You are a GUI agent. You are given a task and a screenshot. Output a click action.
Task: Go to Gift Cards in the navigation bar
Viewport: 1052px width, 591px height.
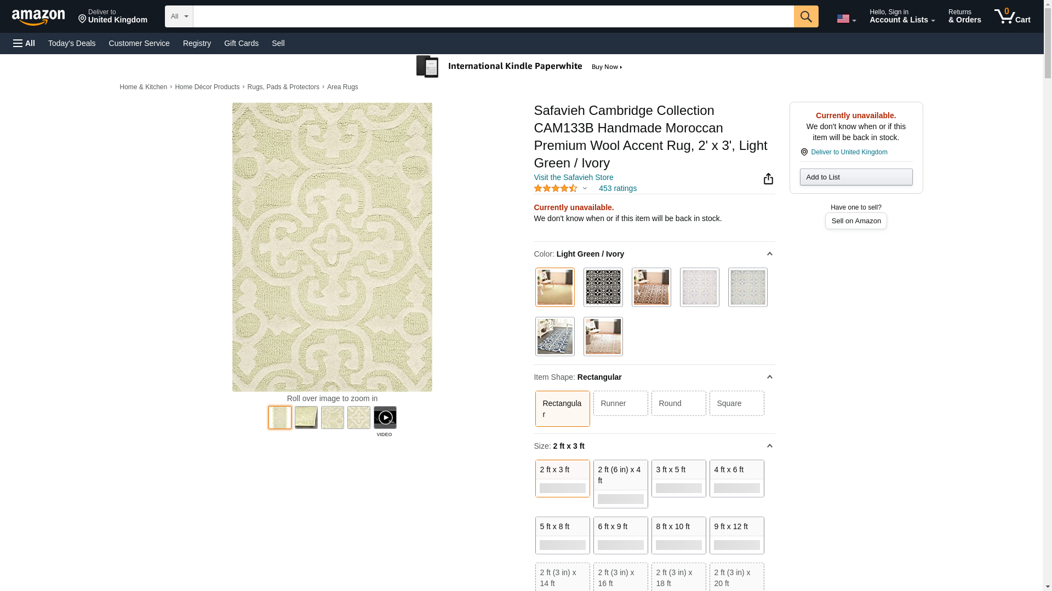point(241,43)
